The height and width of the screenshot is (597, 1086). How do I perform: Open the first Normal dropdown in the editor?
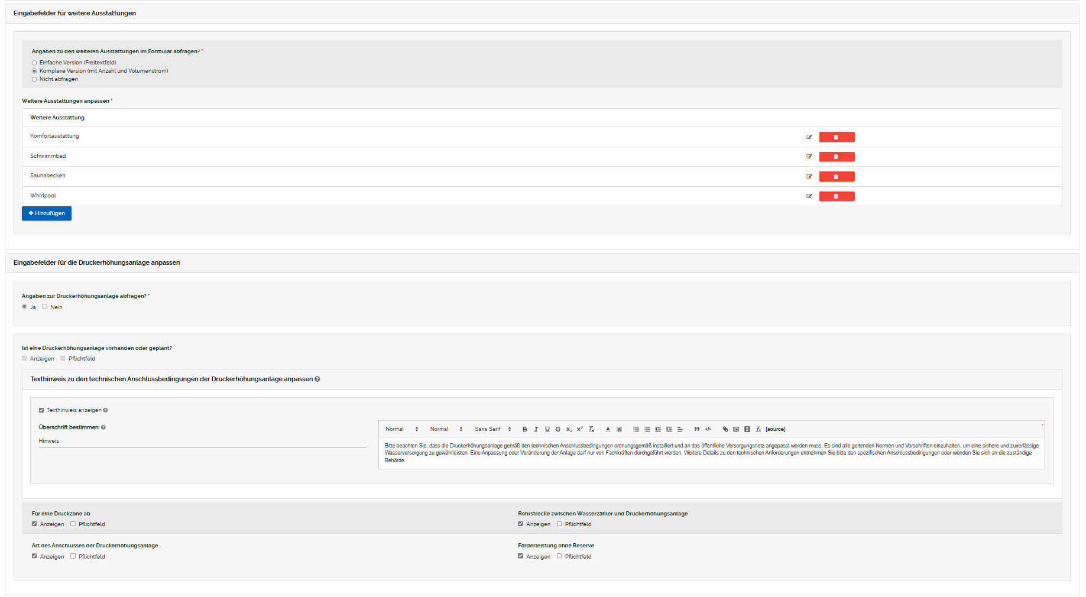tap(401, 429)
